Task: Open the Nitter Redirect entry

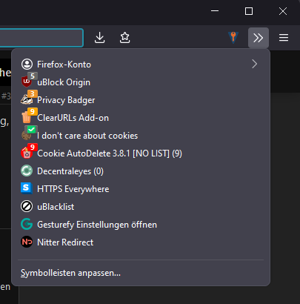Action: (141, 242)
